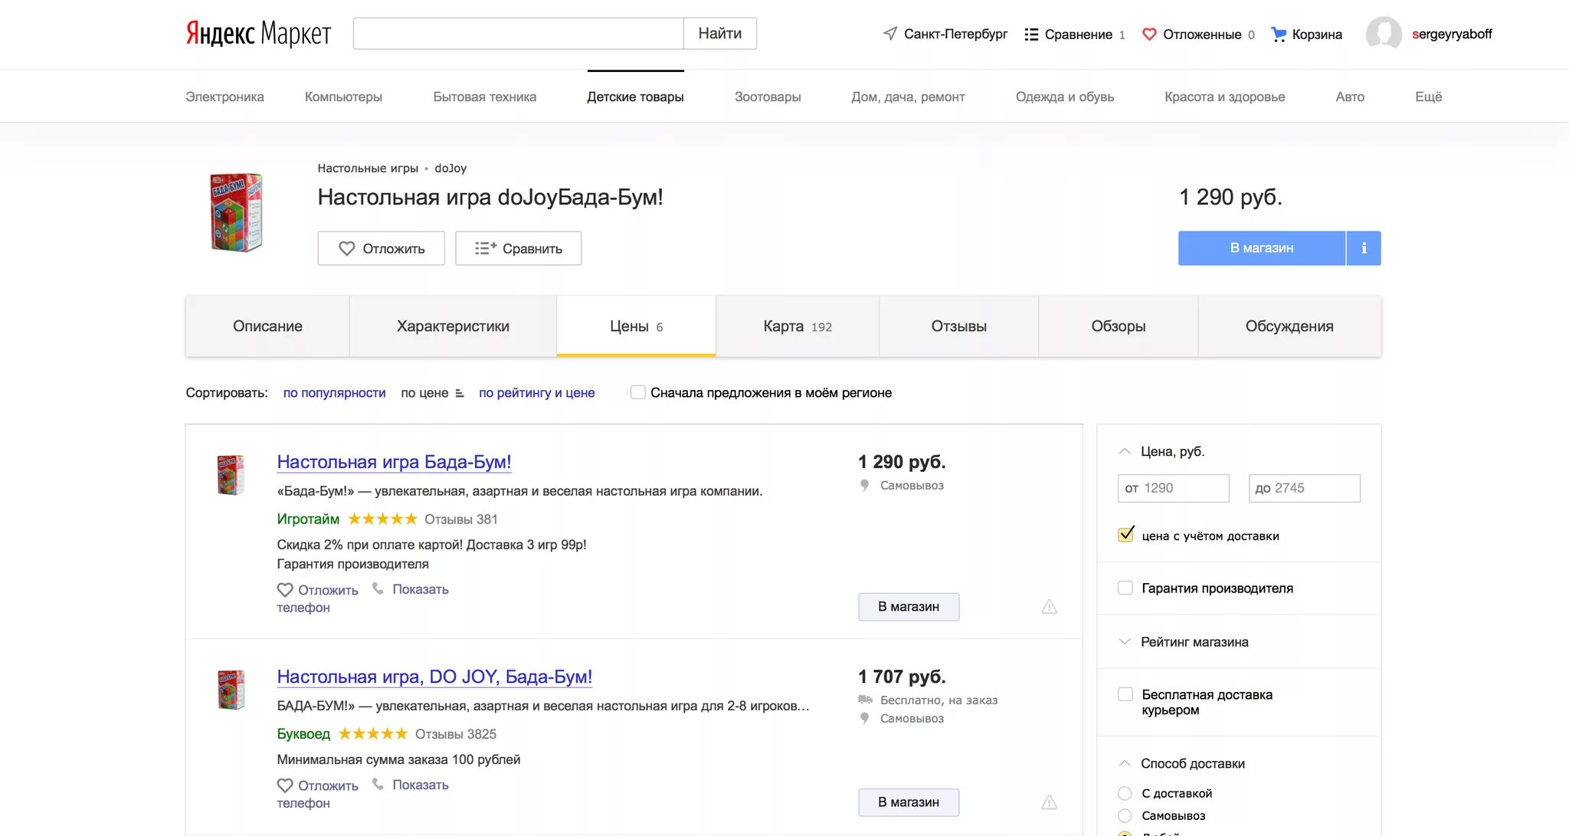
Task: Click heart icon in Игротайм offer Отложить
Action: pos(285,590)
